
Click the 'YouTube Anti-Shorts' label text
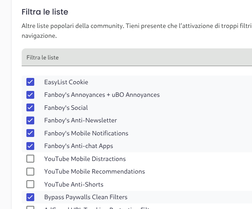(x=74, y=184)
